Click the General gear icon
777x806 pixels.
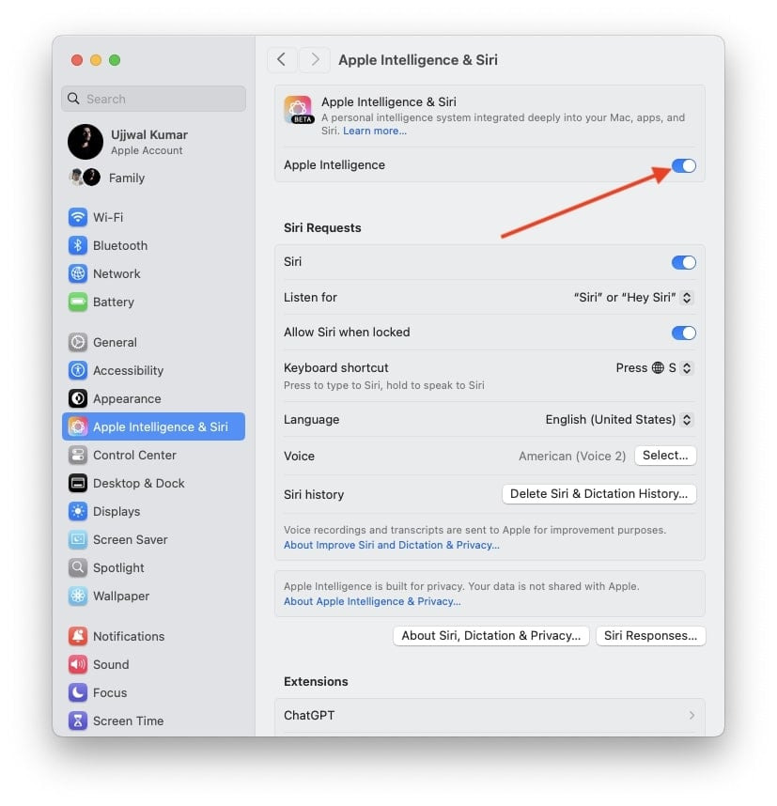[x=78, y=342]
